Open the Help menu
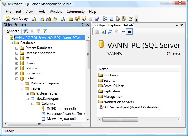The image size is (188, 136). 92,12
